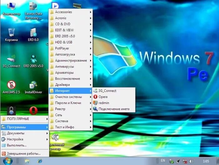Expand the Драйвера folder
219x165 pixels.
coord(71,85)
